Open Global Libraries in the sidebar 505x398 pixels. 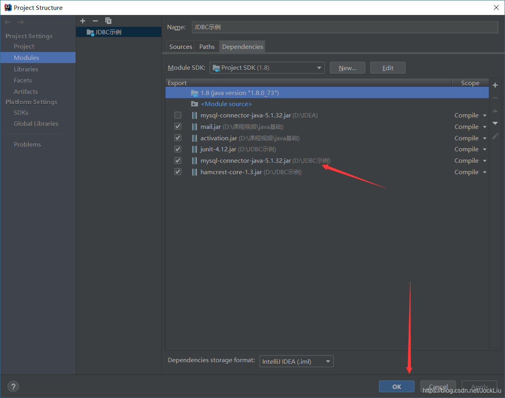[36, 124]
